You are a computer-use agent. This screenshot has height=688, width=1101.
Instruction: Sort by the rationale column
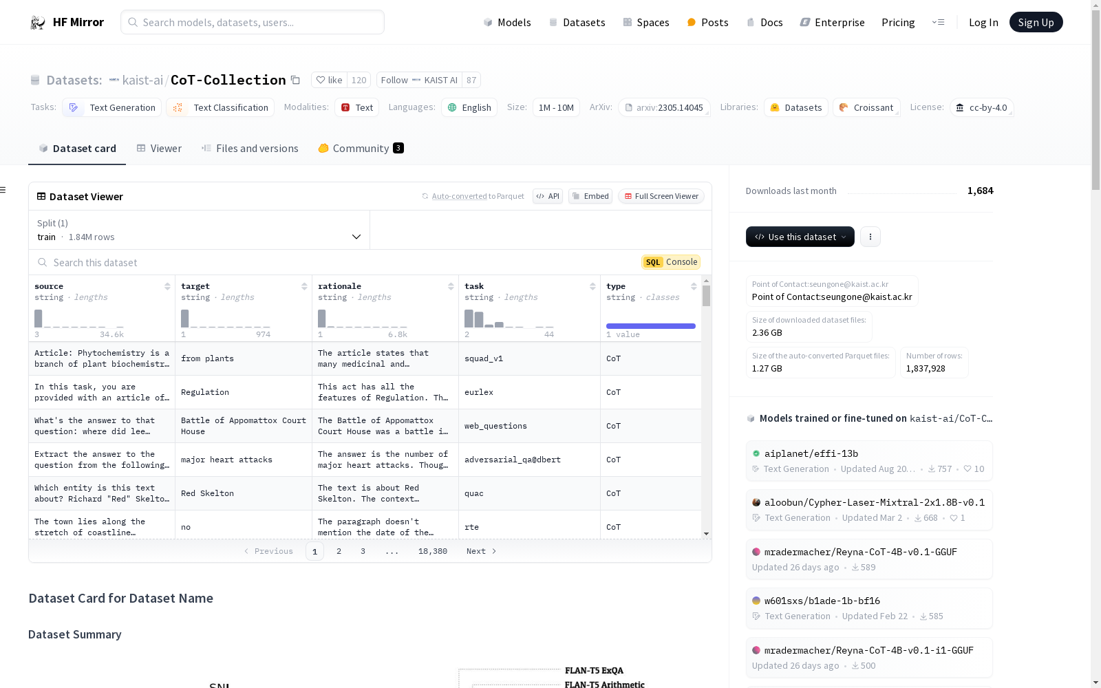(x=451, y=286)
